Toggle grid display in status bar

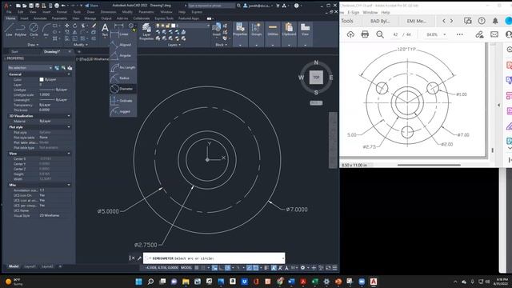coord(196,268)
